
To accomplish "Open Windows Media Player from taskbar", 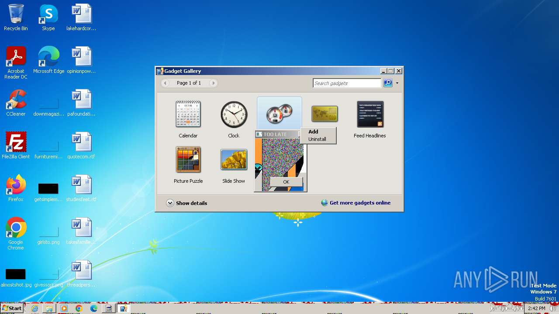I will [64, 308].
